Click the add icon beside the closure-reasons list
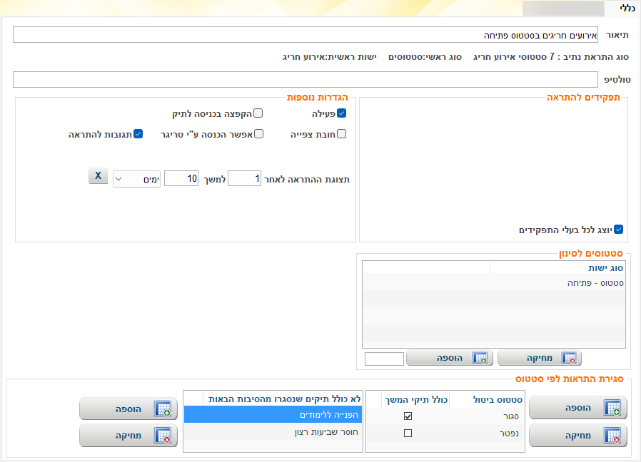The height and width of the screenshot is (462, 641). pyautogui.click(x=162, y=409)
